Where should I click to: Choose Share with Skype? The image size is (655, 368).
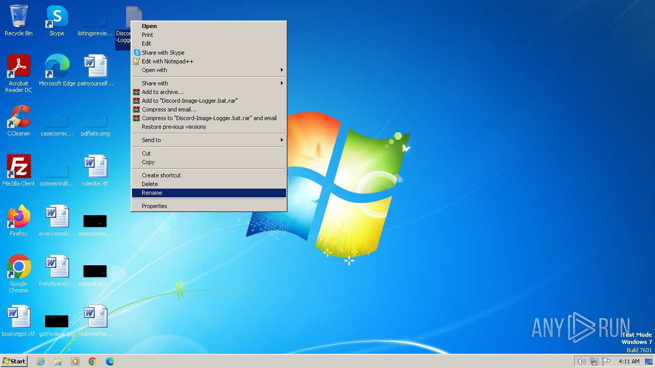pyautogui.click(x=209, y=53)
